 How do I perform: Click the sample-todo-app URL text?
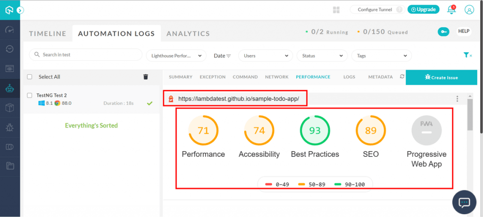[239, 99]
